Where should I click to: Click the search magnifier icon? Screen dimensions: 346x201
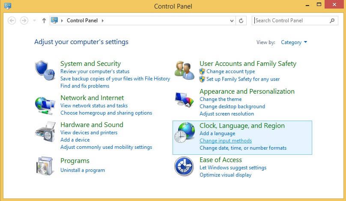click(332, 21)
